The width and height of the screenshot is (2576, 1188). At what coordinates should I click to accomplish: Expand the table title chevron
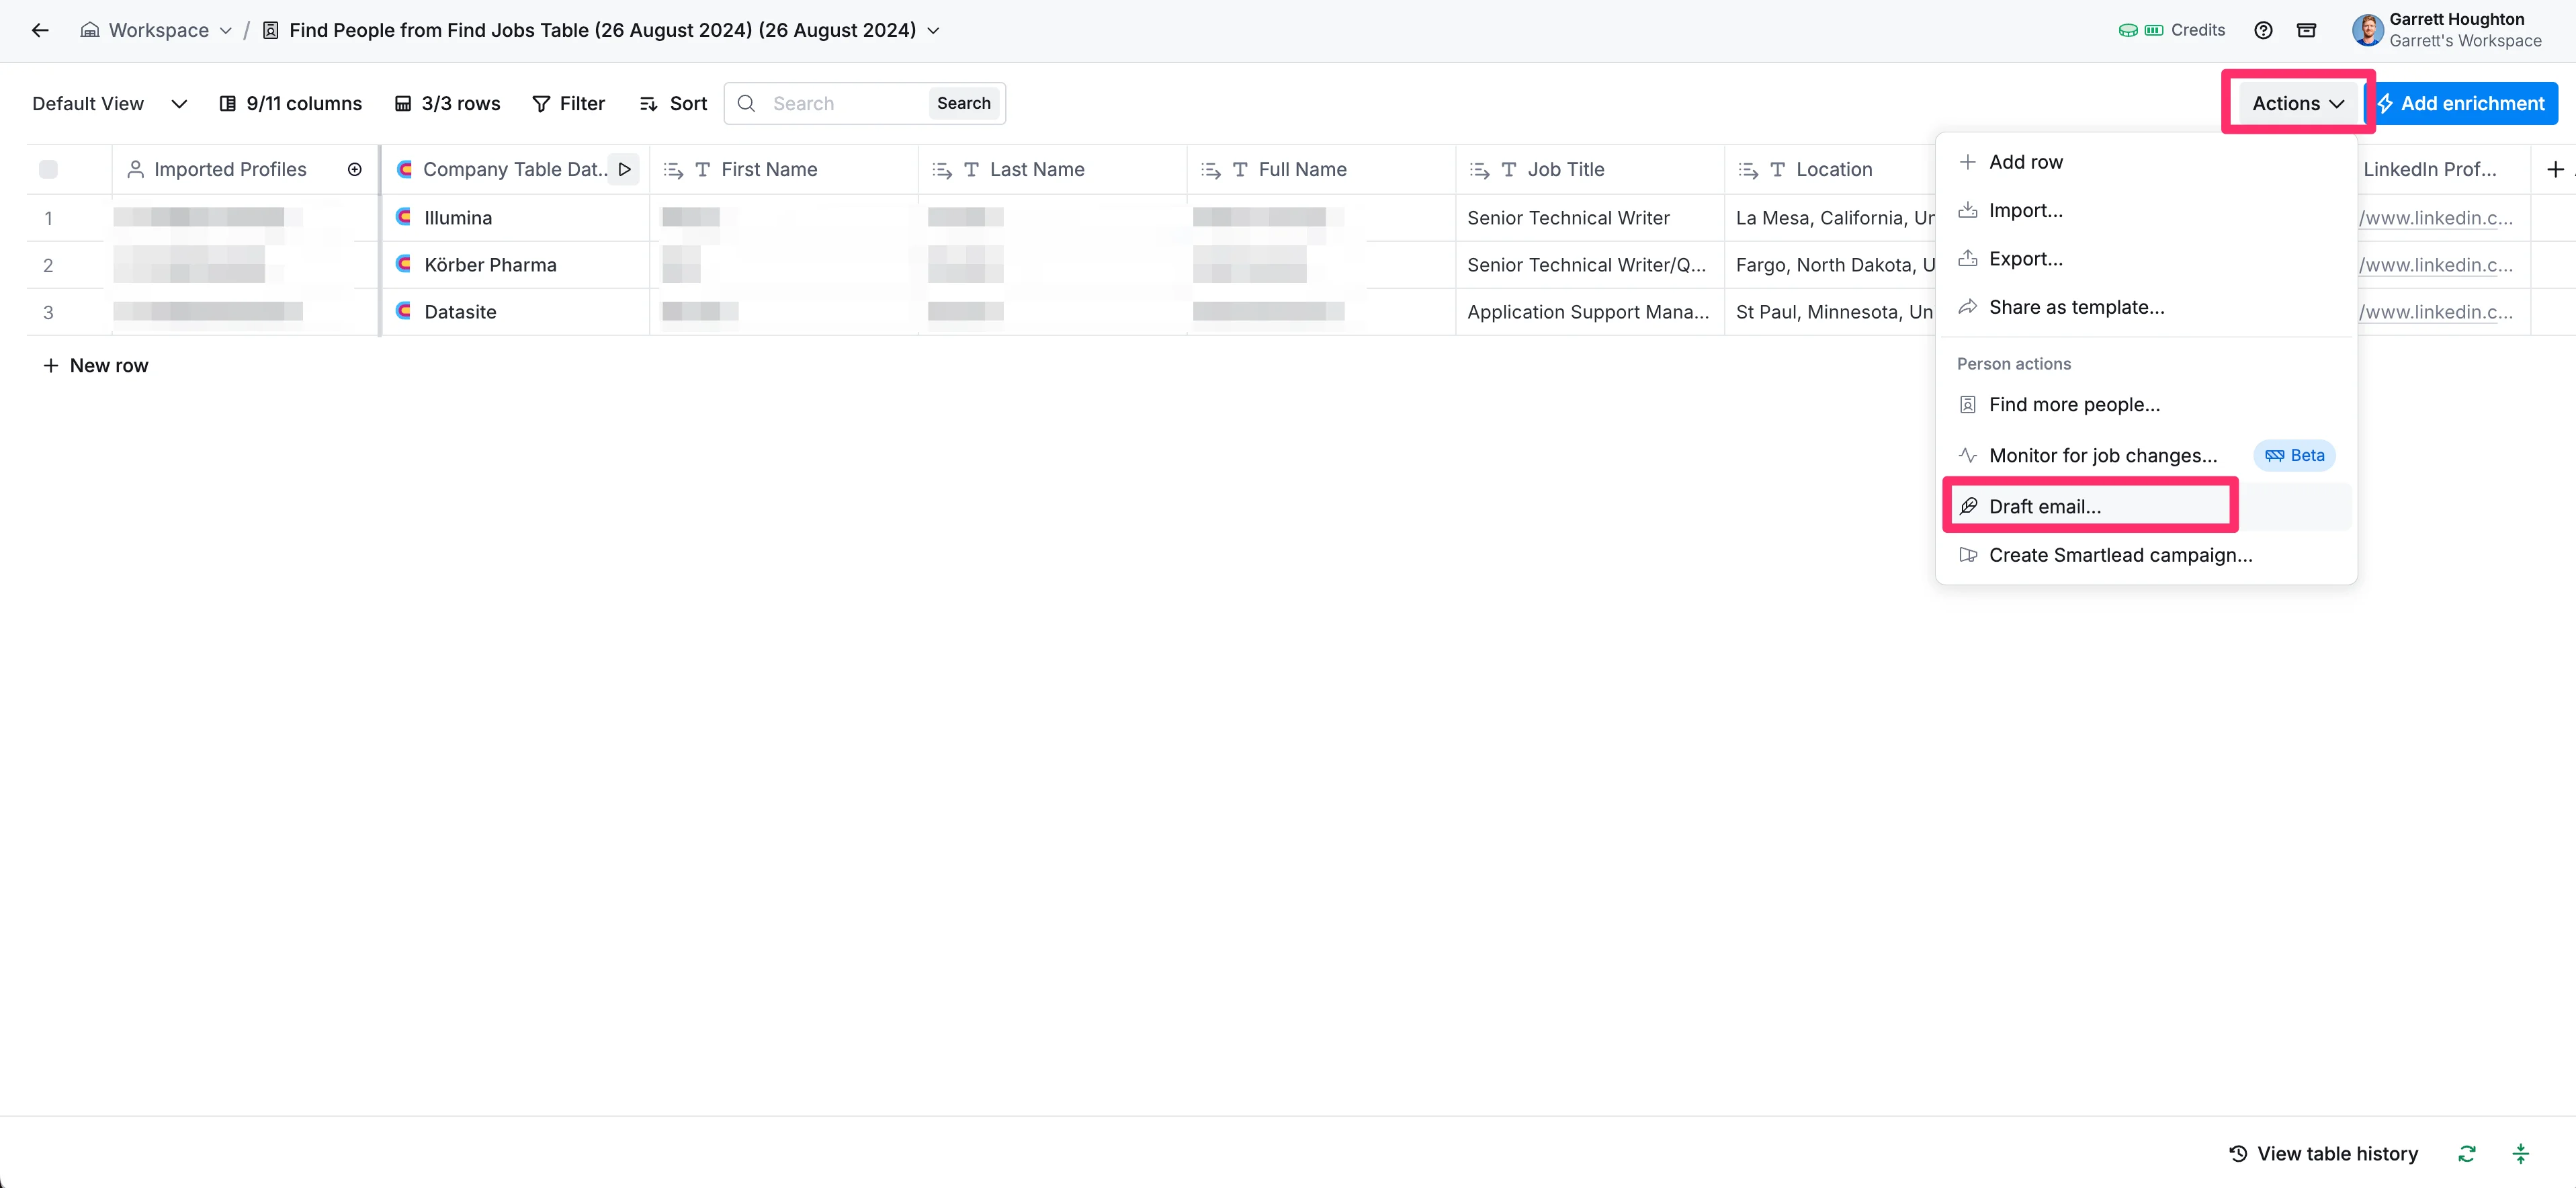(933, 30)
